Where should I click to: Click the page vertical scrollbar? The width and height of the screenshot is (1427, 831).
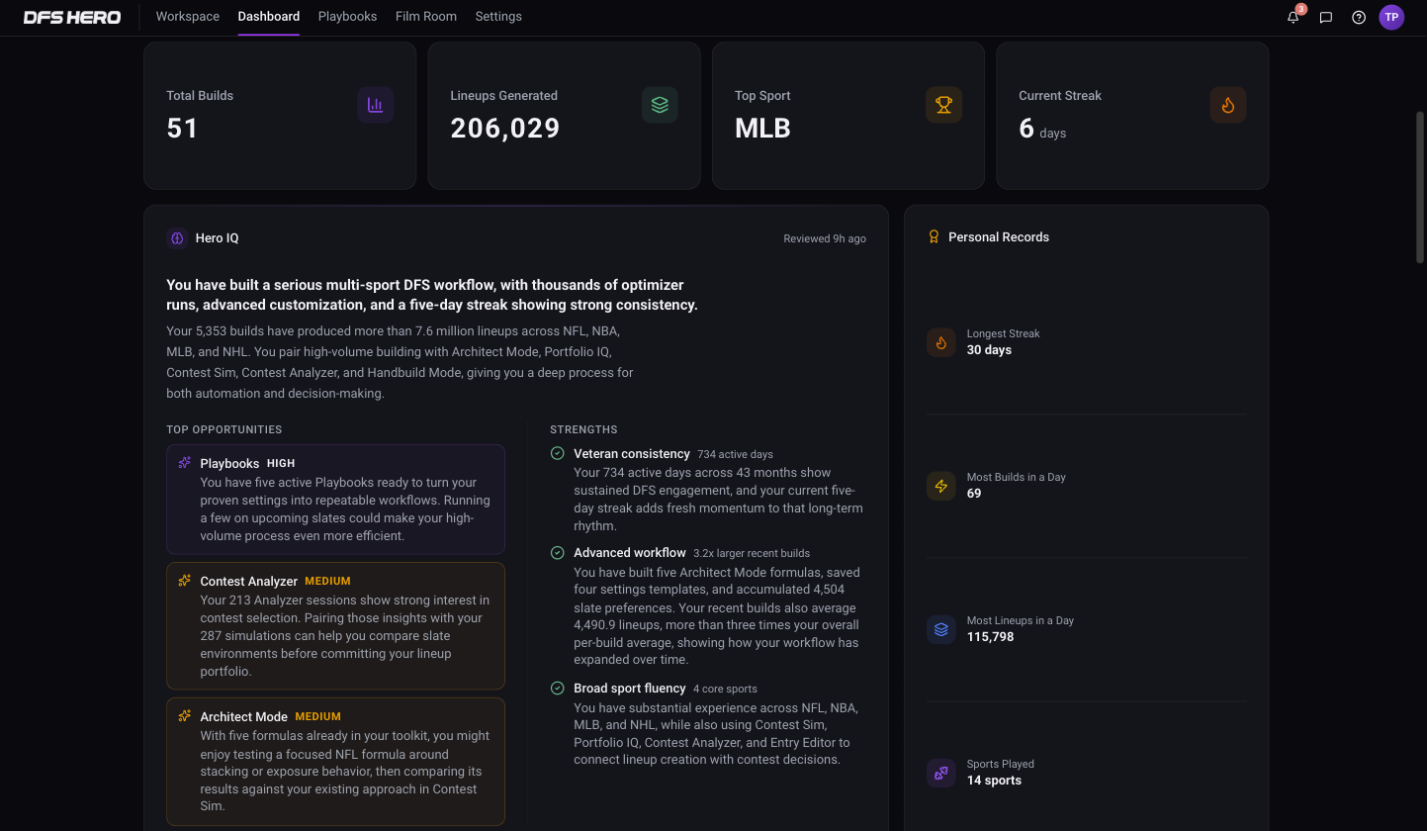(1420, 188)
